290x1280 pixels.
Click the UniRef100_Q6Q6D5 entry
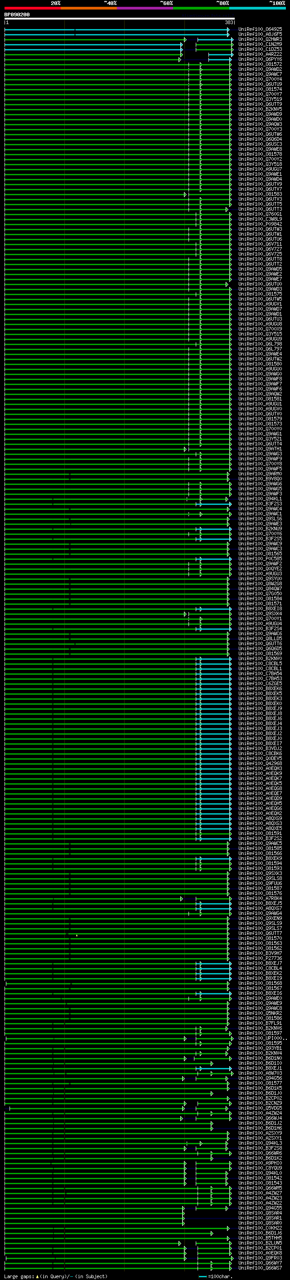[x=260, y=648]
